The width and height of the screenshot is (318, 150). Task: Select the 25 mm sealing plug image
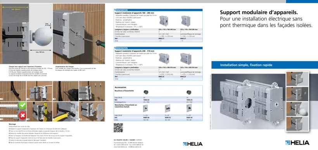[x=188, y=92]
